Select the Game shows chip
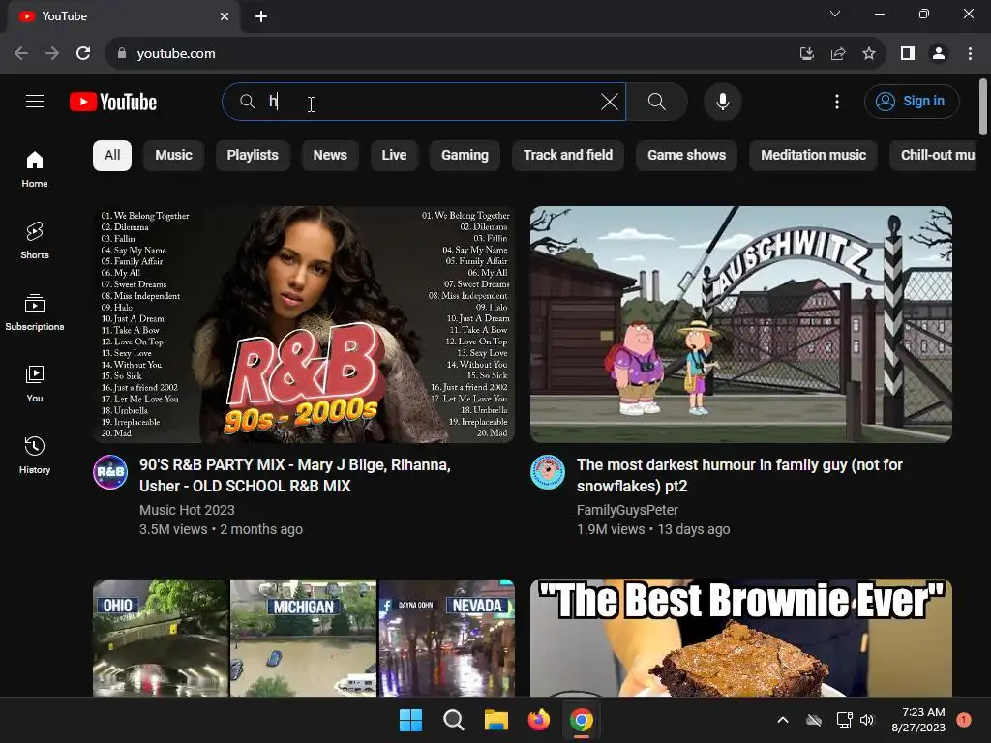Viewport: 991px width, 743px height. coord(686,156)
